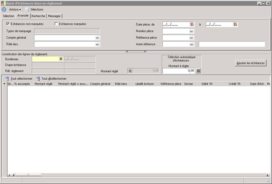Click the plus button at grid bottom-left
272x184 pixels.
[x=9, y=175]
